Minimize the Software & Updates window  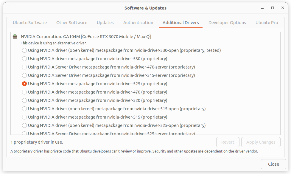[x=262, y=8]
